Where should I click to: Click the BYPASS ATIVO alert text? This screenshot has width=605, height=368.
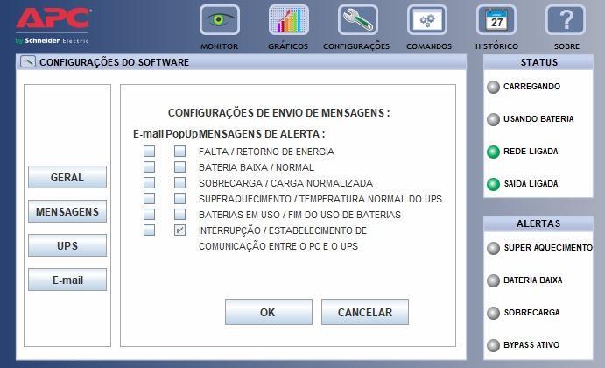click(531, 345)
